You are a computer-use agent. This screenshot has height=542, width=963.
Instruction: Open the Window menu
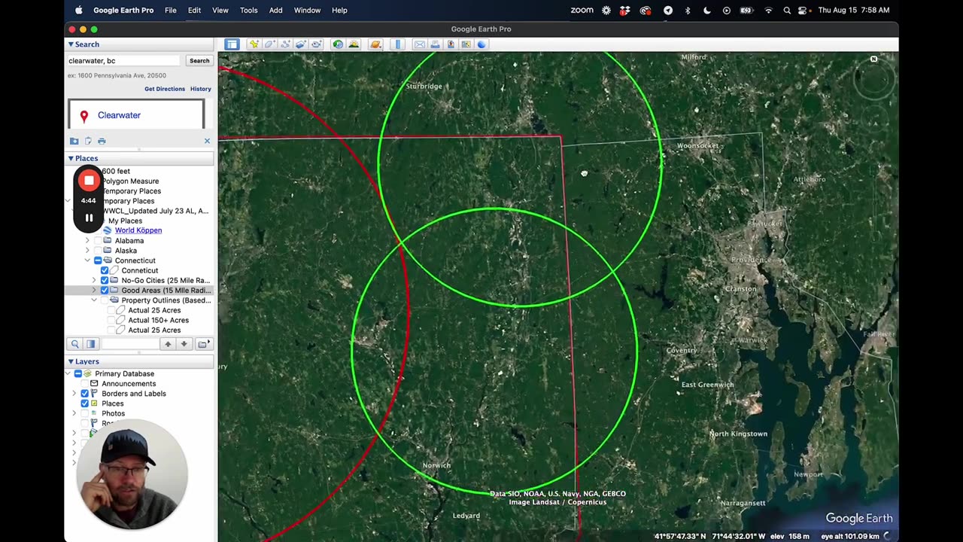coord(307,11)
